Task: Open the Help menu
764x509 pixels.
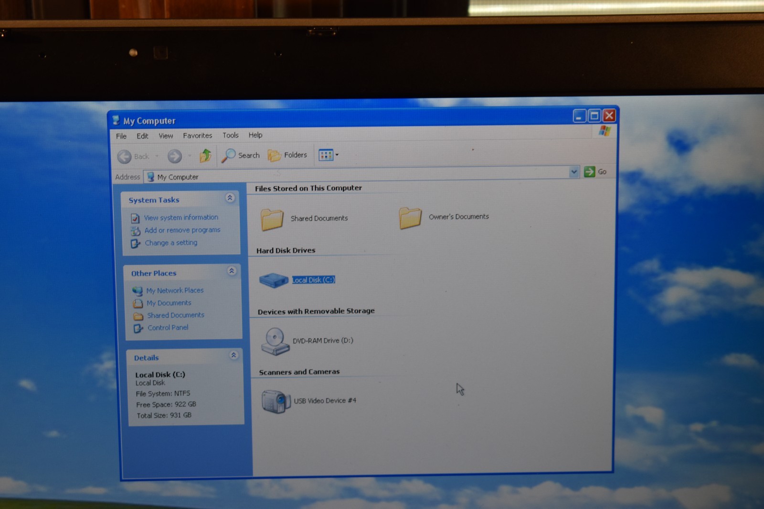Action: (x=255, y=135)
